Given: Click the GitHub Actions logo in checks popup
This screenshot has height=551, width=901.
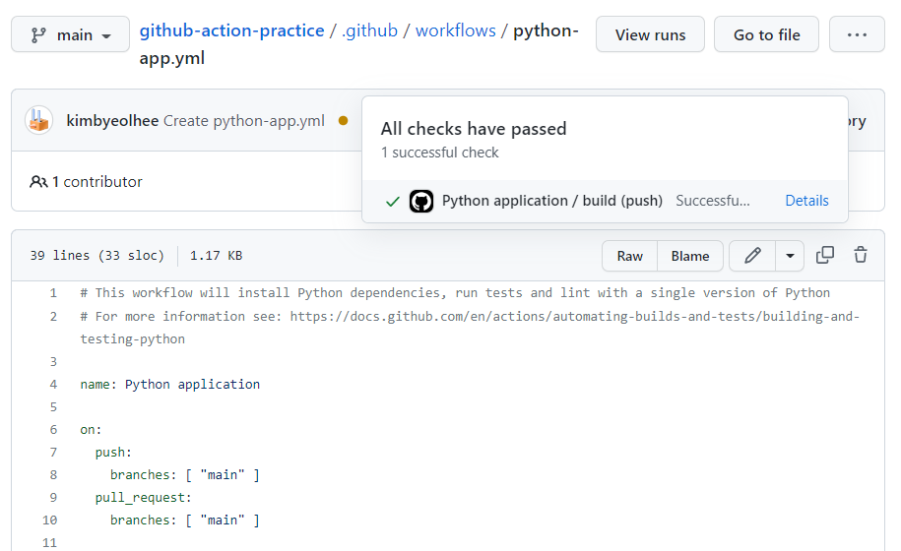Looking at the screenshot, I should click(421, 201).
